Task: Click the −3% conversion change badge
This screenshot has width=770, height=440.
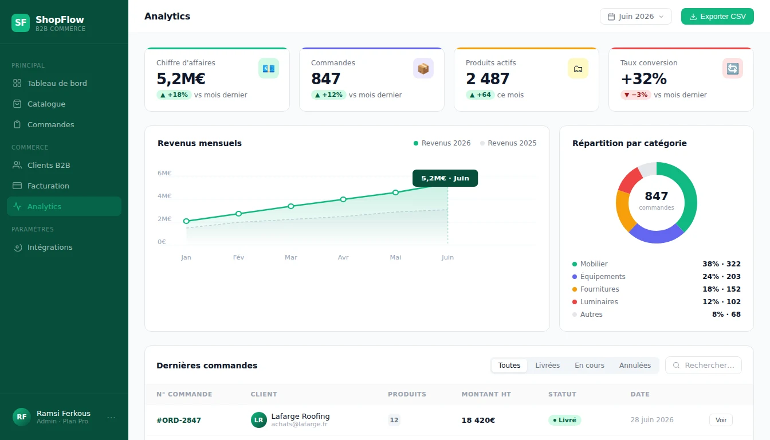Action: [636, 95]
